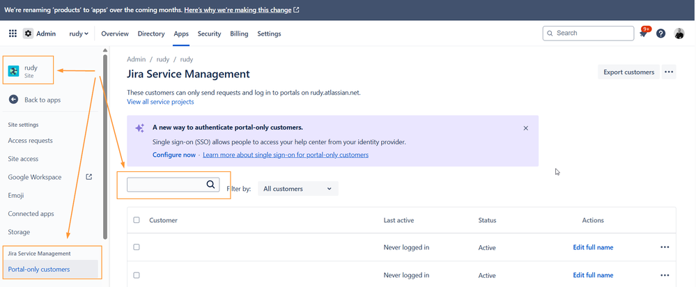
Task: Click the external link icon in announcement bar
Action: coord(296,10)
